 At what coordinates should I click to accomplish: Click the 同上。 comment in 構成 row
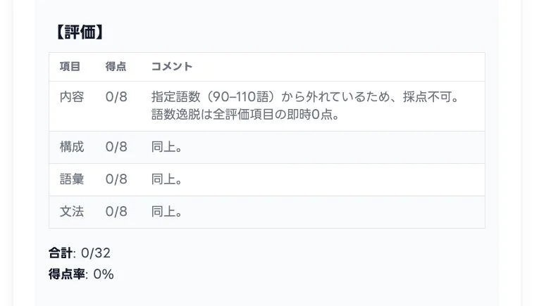(x=167, y=147)
